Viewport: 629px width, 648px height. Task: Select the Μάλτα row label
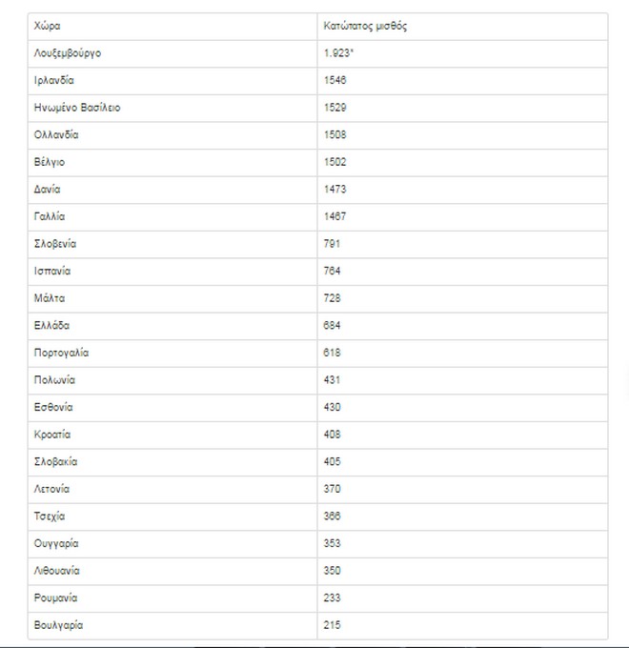[x=49, y=298]
